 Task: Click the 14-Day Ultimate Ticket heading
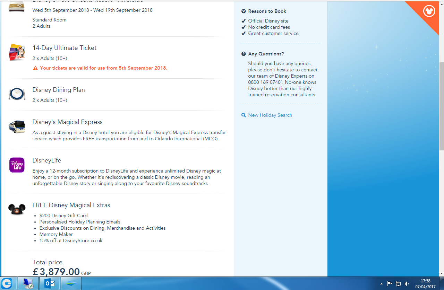click(65, 48)
